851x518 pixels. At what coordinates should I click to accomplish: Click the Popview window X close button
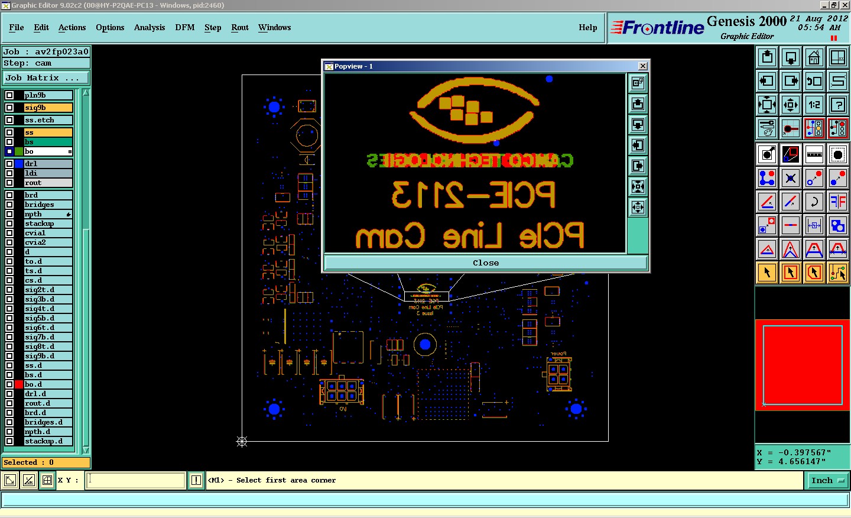coord(643,66)
